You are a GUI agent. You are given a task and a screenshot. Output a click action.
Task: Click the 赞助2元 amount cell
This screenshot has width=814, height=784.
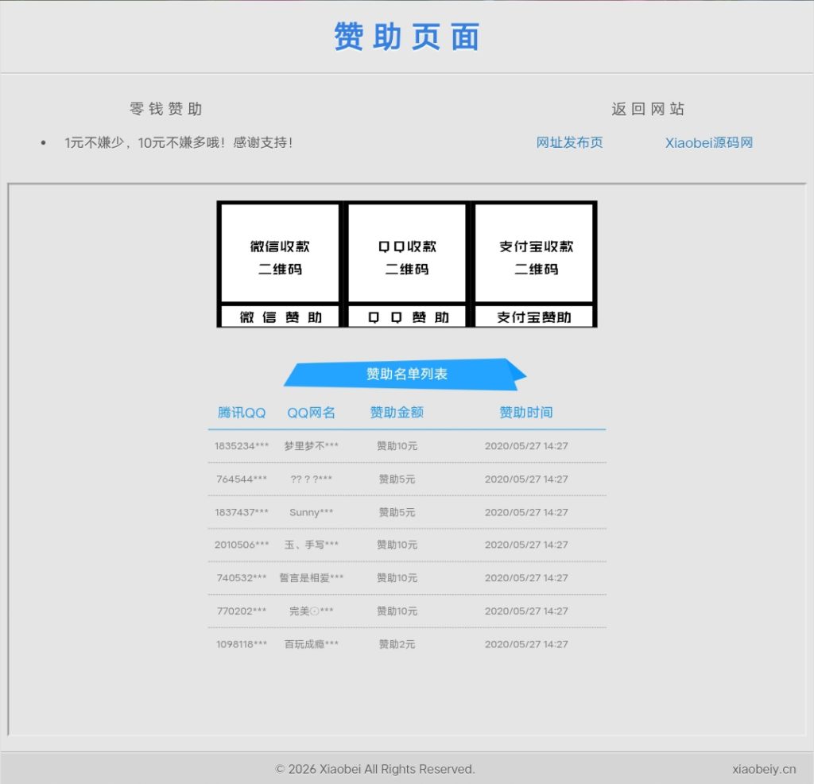(397, 644)
